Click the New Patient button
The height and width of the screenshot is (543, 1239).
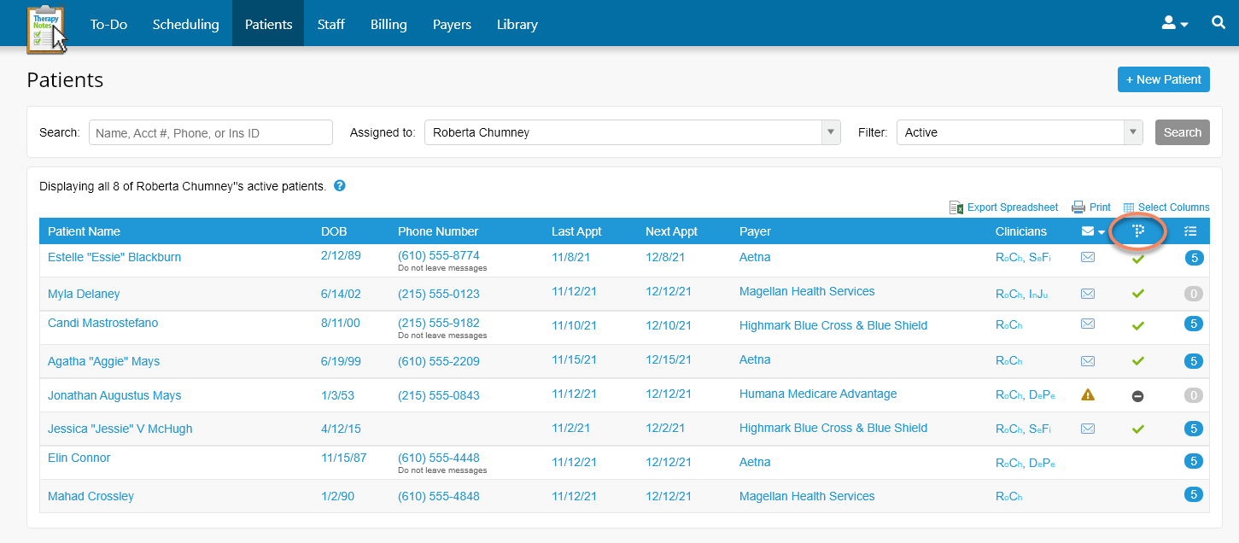(x=1163, y=79)
